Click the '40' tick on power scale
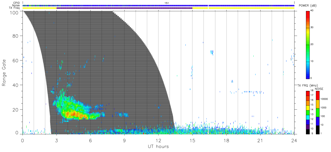331x152 pixels. [x=312, y=10]
